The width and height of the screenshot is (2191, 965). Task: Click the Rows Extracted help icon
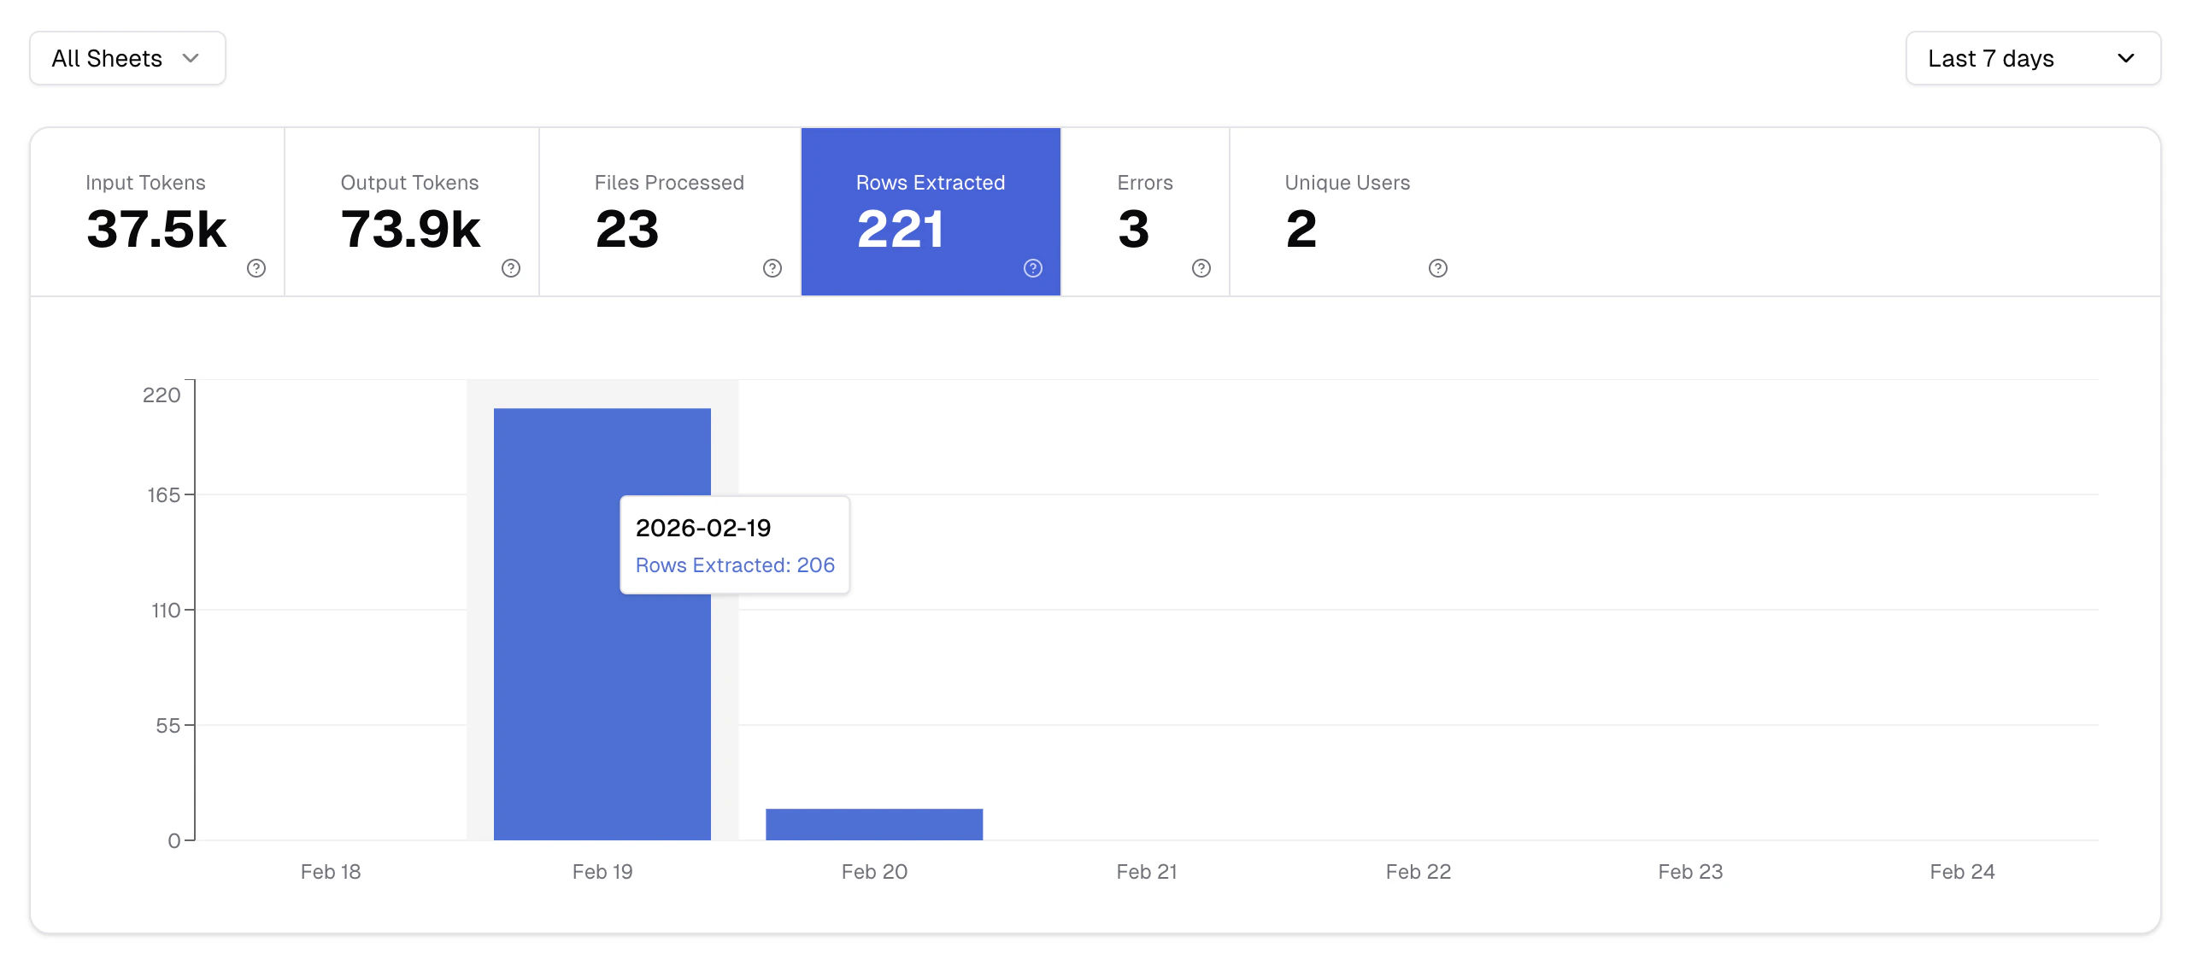(x=1032, y=267)
